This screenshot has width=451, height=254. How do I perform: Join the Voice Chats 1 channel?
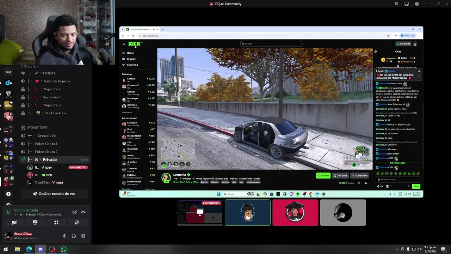[x=54, y=144]
